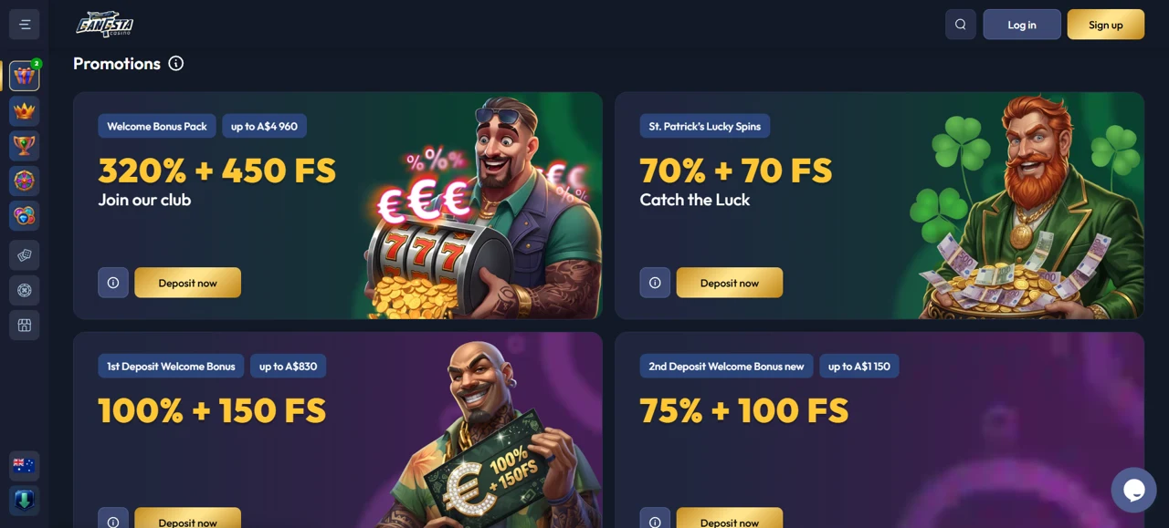Select the fortune wheel icon in sidebar
The height and width of the screenshot is (528, 1169).
click(x=25, y=181)
